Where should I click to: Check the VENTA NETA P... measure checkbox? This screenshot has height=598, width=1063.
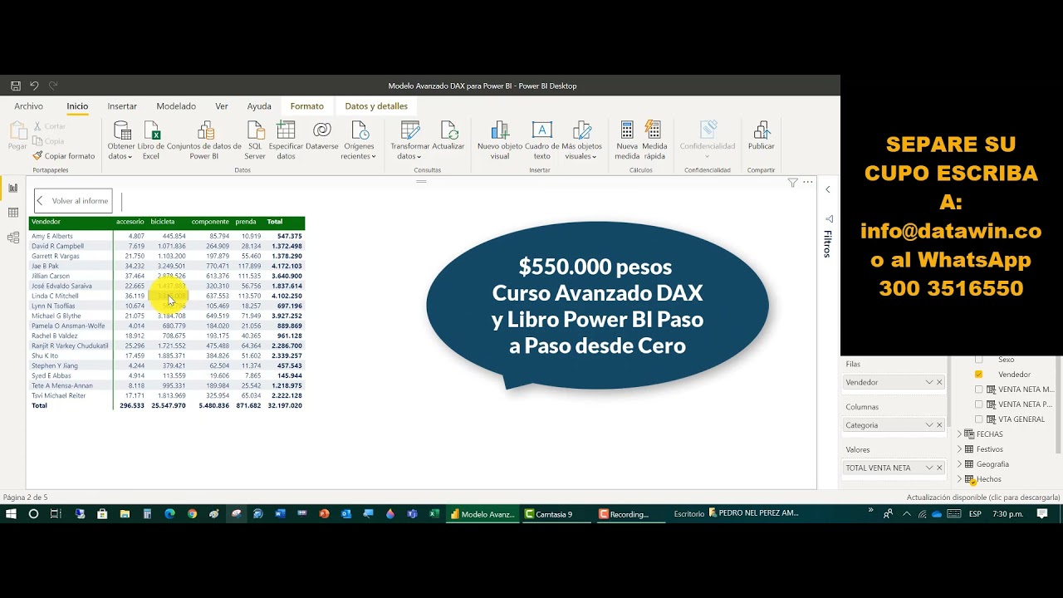click(x=978, y=404)
